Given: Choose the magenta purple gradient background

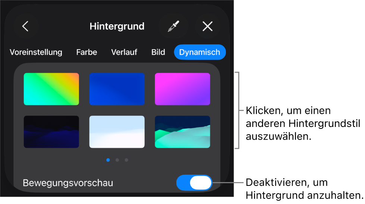Looking at the screenshot, I should click(183, 89).
